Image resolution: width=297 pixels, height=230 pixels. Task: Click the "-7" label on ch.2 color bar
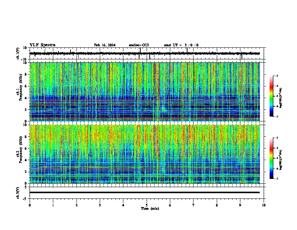pos(276,179)
